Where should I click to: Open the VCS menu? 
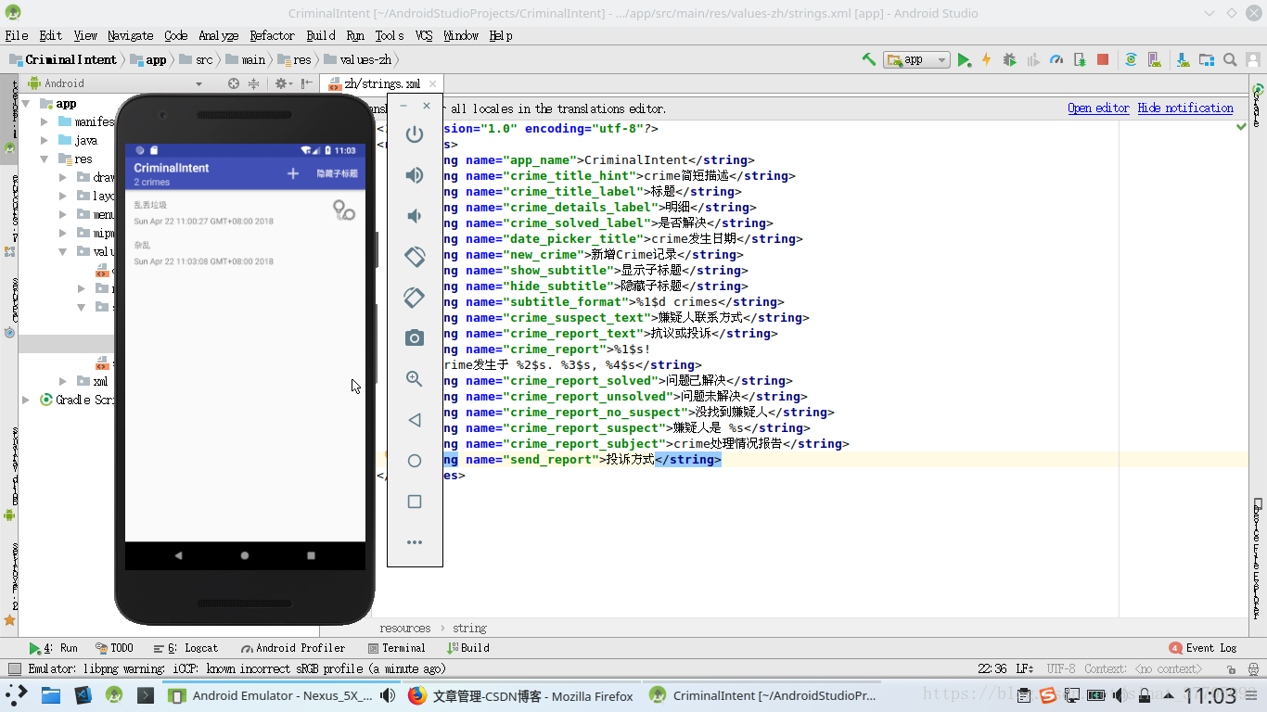coord(424,35)
